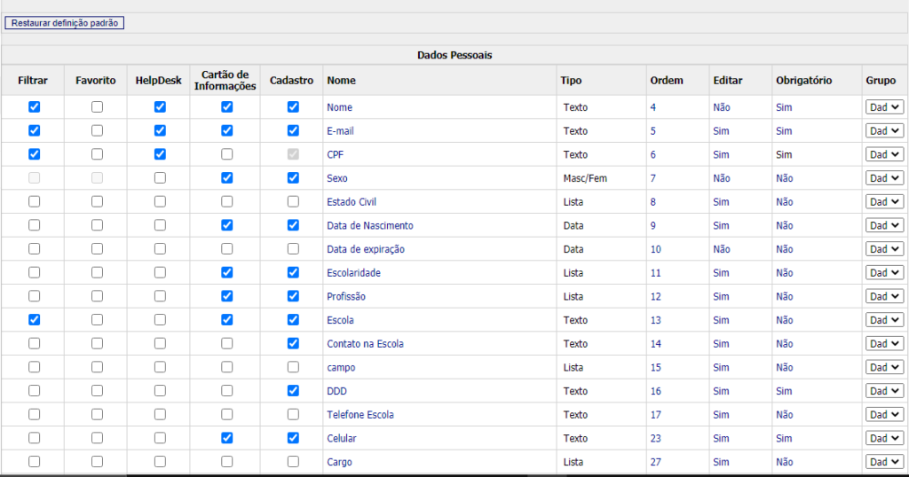The width and height of the screenshot is (909, 477).
Task: Toggle Editar value for E-mail row
Action: 721,131
